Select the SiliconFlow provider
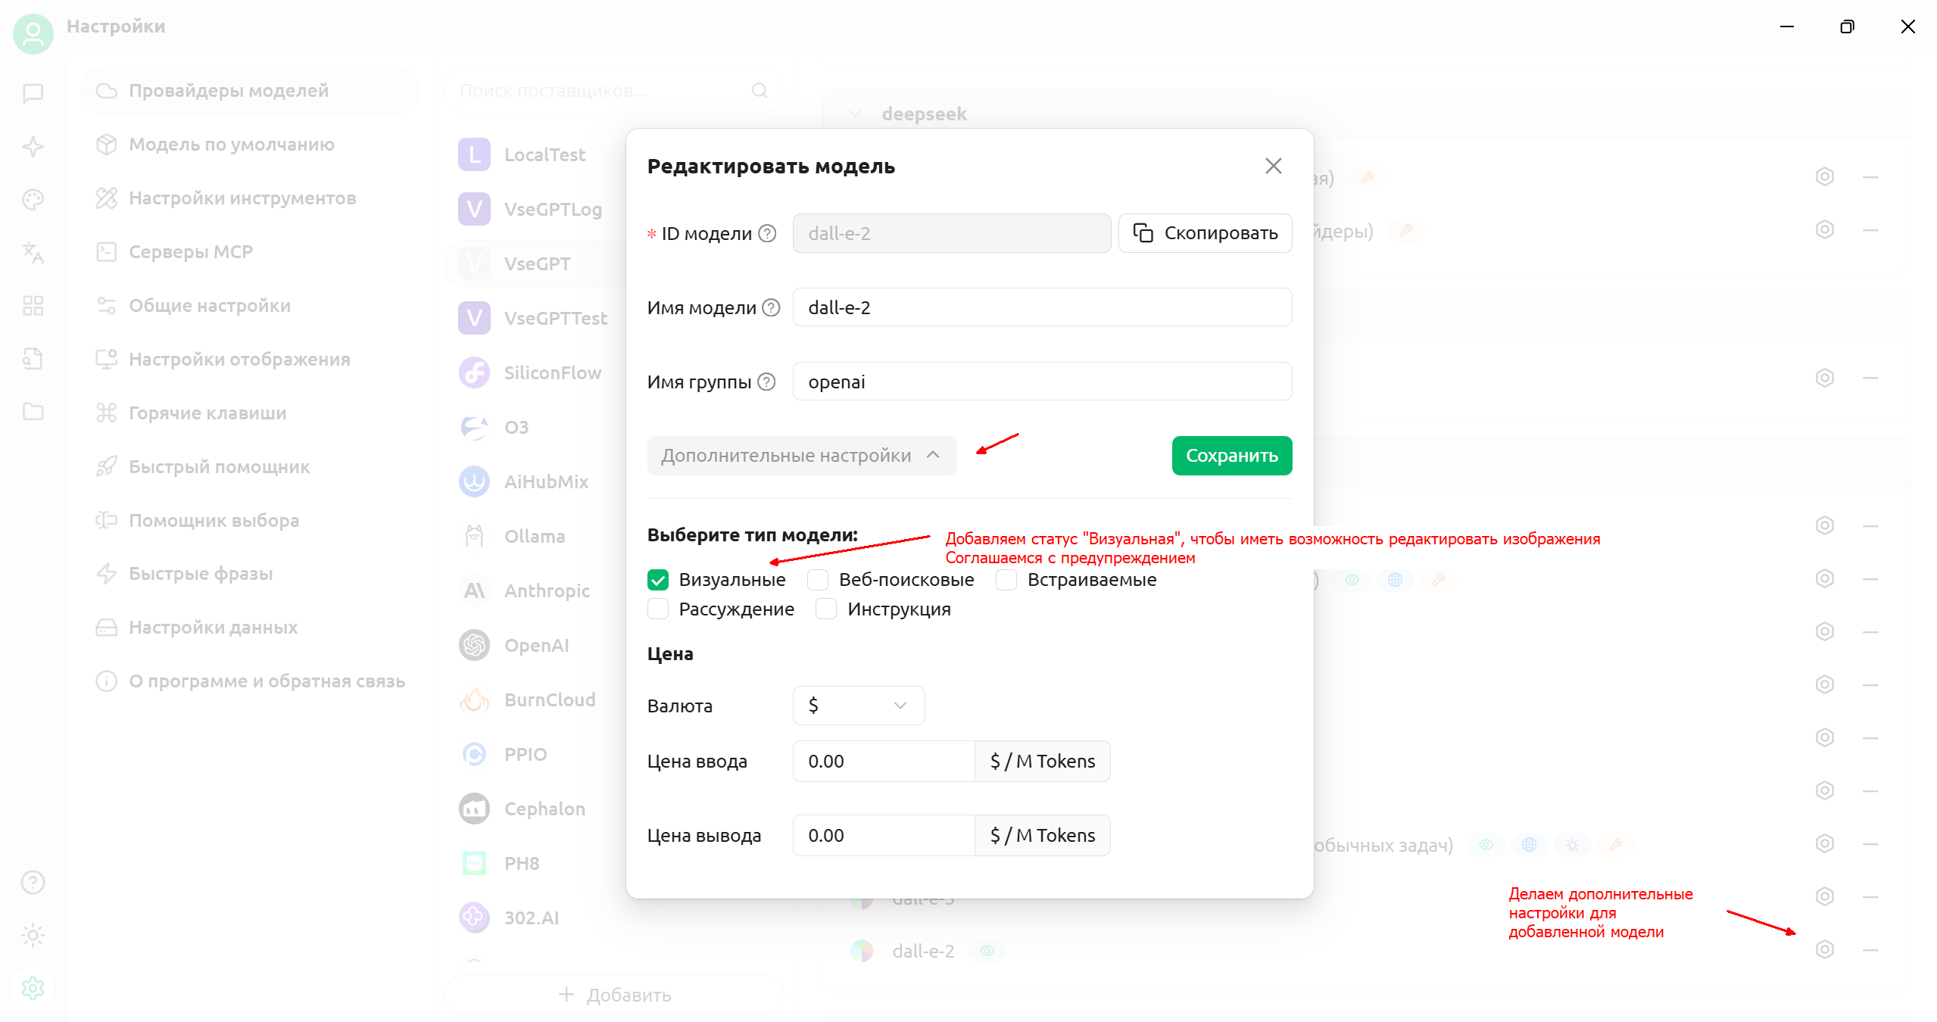Viewport: 1937px width, 1022px height. click(x=535, y=373)
